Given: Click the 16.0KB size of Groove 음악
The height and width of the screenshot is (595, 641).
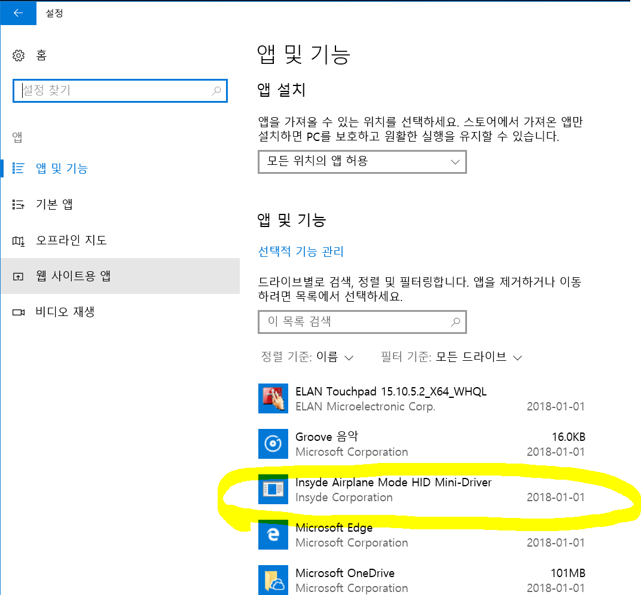Looking at the screenshot, I should [568, 437].
